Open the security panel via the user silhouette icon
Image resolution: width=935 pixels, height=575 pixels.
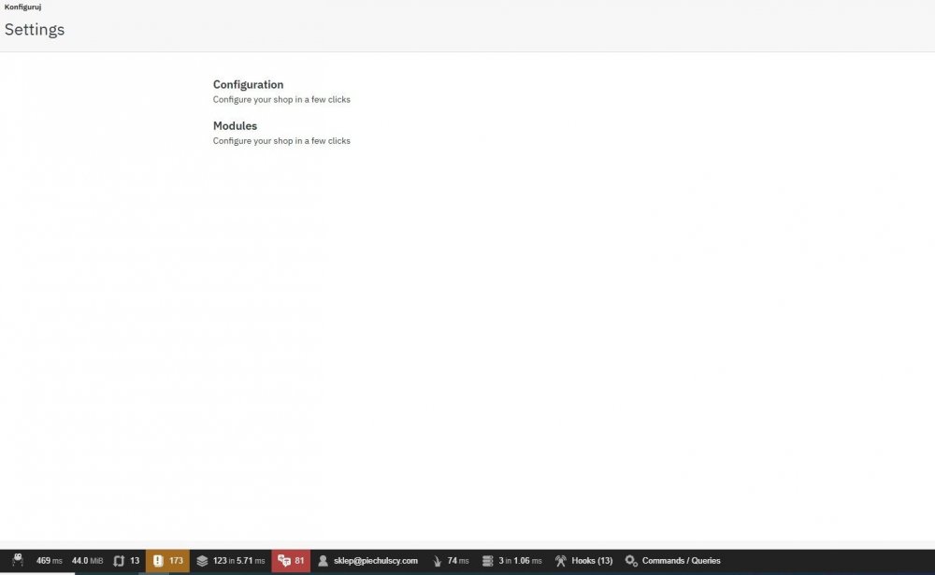322,560
